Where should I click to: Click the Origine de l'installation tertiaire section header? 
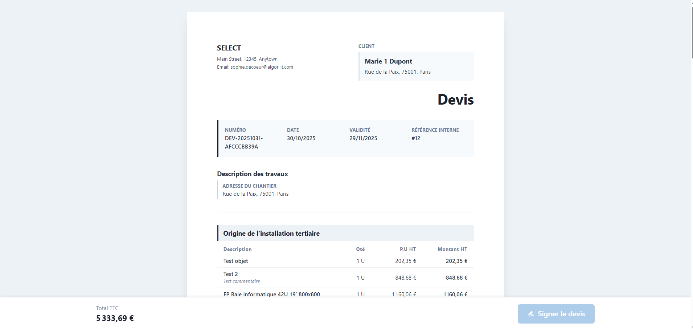click(271, 233)
